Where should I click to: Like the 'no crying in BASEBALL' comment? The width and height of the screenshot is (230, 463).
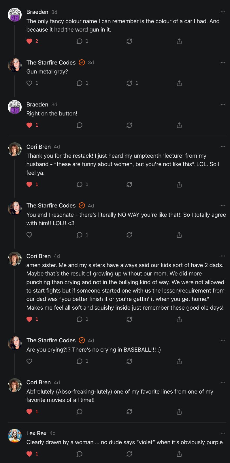pyautogui.click(x=29, y=361)
